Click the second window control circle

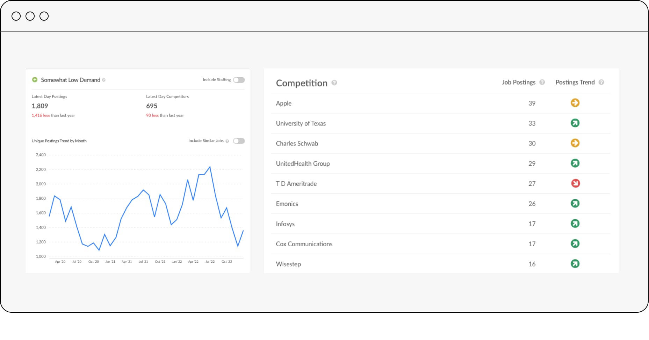[x=30, y=16]
